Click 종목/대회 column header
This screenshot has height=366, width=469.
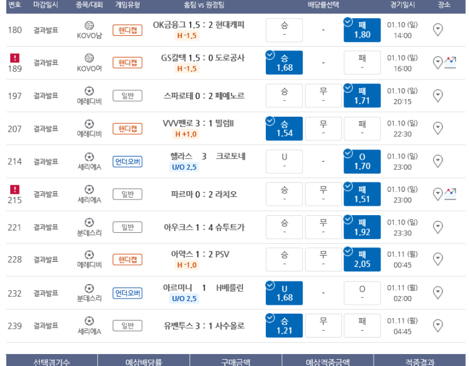click(89, 4)
